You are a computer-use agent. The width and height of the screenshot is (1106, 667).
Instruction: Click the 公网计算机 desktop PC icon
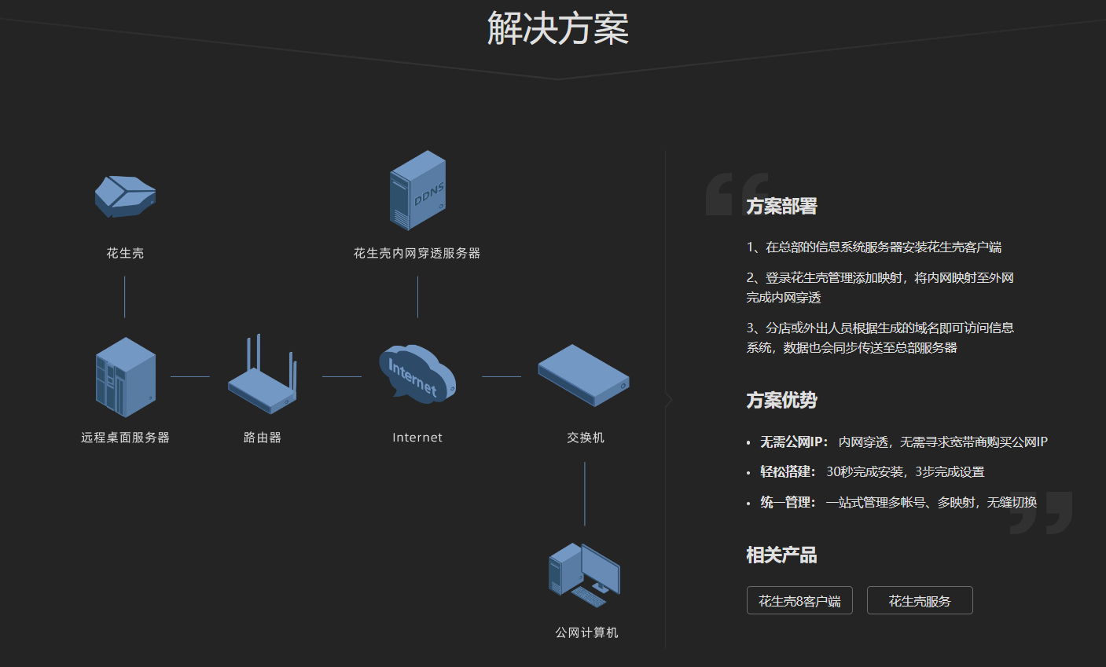585,575
